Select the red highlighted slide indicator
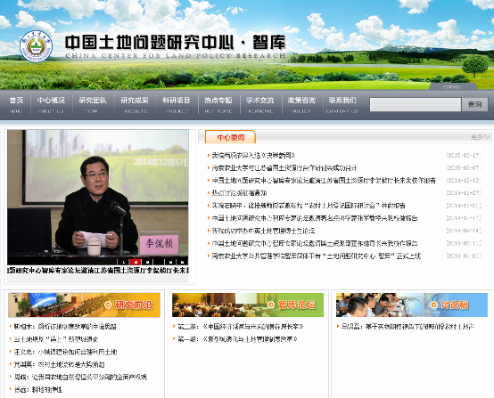494x398 pixels. click(136, 262)
